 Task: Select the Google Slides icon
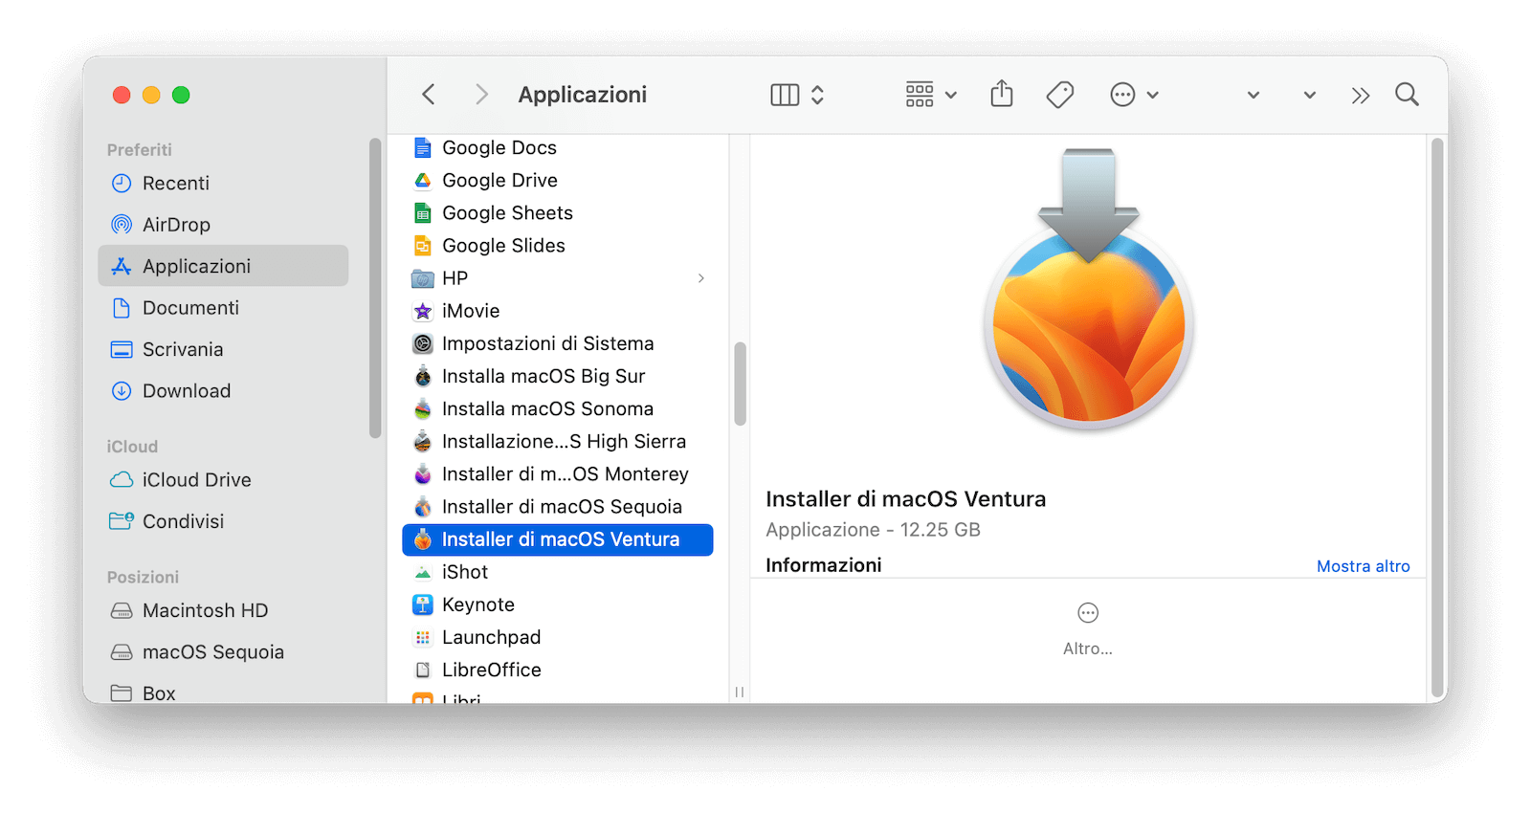pos(423,246)
